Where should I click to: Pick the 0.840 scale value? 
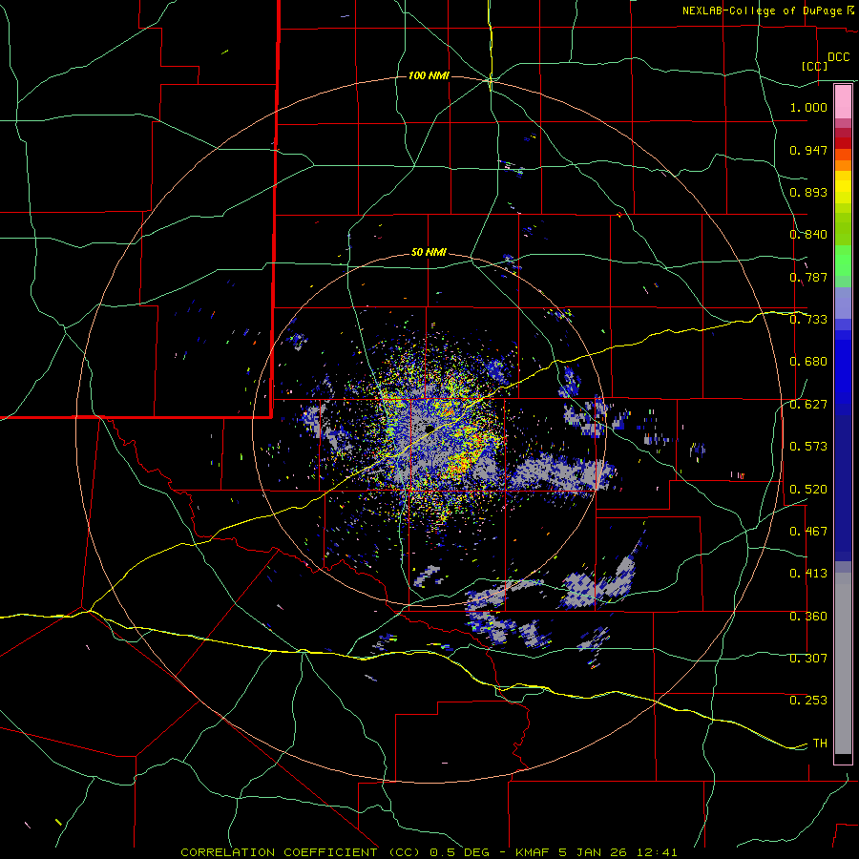808,235
